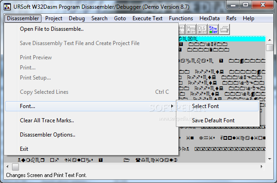Click the Print Preview menu entry
Image resolution: width=277 pixels, height=183 pixels.
(91, 57)
